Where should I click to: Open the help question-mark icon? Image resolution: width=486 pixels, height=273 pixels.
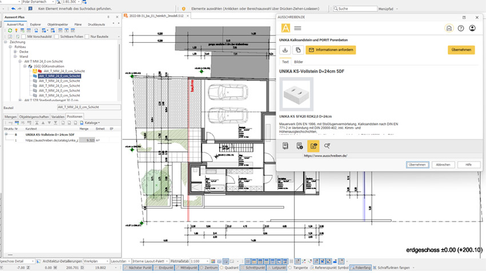(x=461, y=28)
